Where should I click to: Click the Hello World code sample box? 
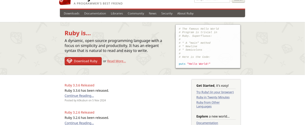(208, 46)
